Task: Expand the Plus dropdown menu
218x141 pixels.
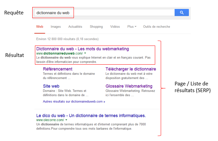Action: (x=132, y=26)
